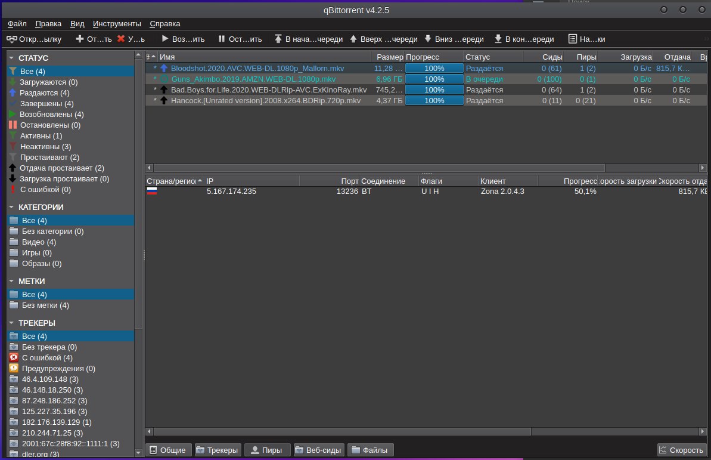Switch to the Общие tab

(168, 450)
